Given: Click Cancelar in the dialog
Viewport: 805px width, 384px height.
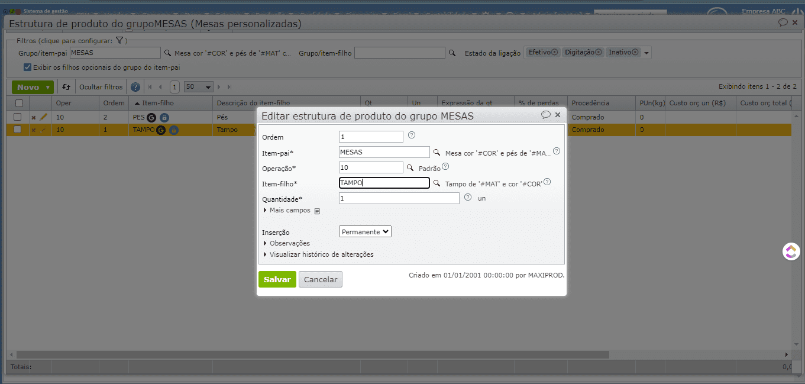Looking at the screenshot, I should 321,279.
